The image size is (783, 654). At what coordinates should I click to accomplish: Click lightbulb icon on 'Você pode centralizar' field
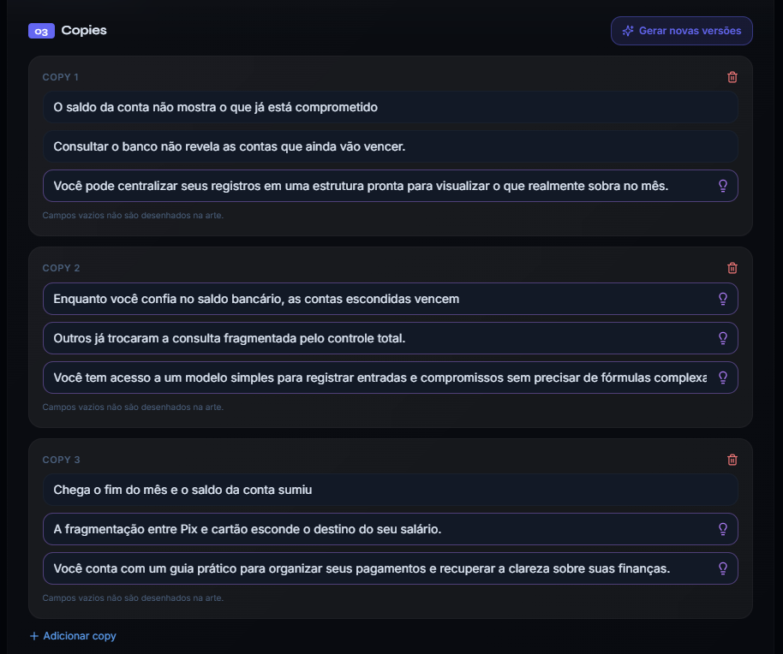click(722, 186)
